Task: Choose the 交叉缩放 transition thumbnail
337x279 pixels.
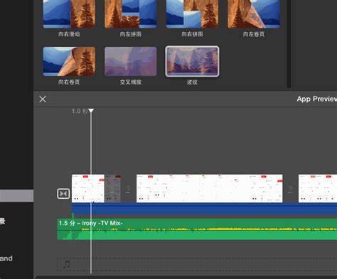Action: (131, 62)
